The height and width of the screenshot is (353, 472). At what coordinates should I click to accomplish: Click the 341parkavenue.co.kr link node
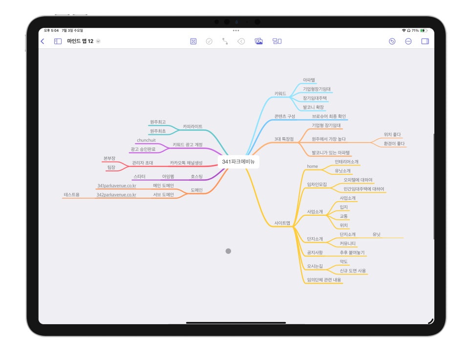(x=117, y=186)
